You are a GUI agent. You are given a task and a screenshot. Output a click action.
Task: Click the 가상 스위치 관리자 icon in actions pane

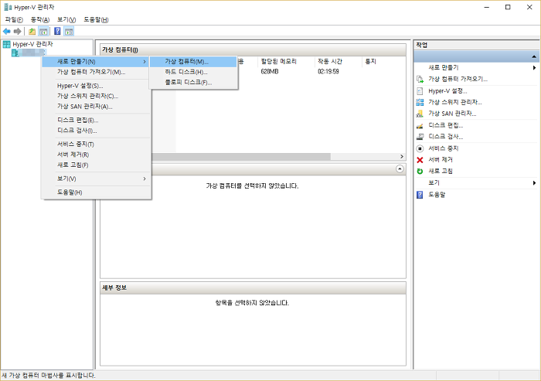pyautogui.click(x=420, y=102)
